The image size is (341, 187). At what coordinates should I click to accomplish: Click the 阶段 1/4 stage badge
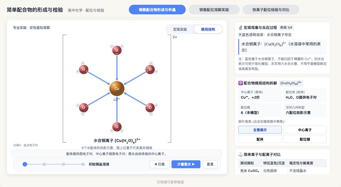click(x=286, y=27)
